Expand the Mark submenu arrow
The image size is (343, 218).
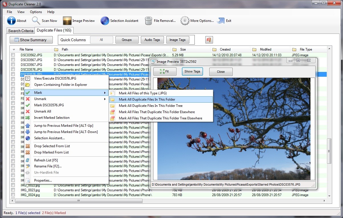click(x=105, y=92)
